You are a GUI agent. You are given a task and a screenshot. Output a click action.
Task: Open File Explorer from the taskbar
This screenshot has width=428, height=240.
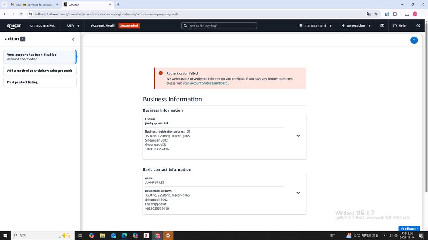coord(102,235)
